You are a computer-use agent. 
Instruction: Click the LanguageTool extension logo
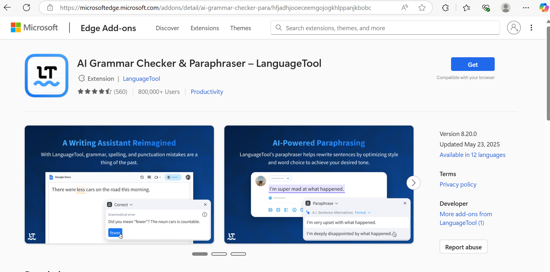coord(47,76)
